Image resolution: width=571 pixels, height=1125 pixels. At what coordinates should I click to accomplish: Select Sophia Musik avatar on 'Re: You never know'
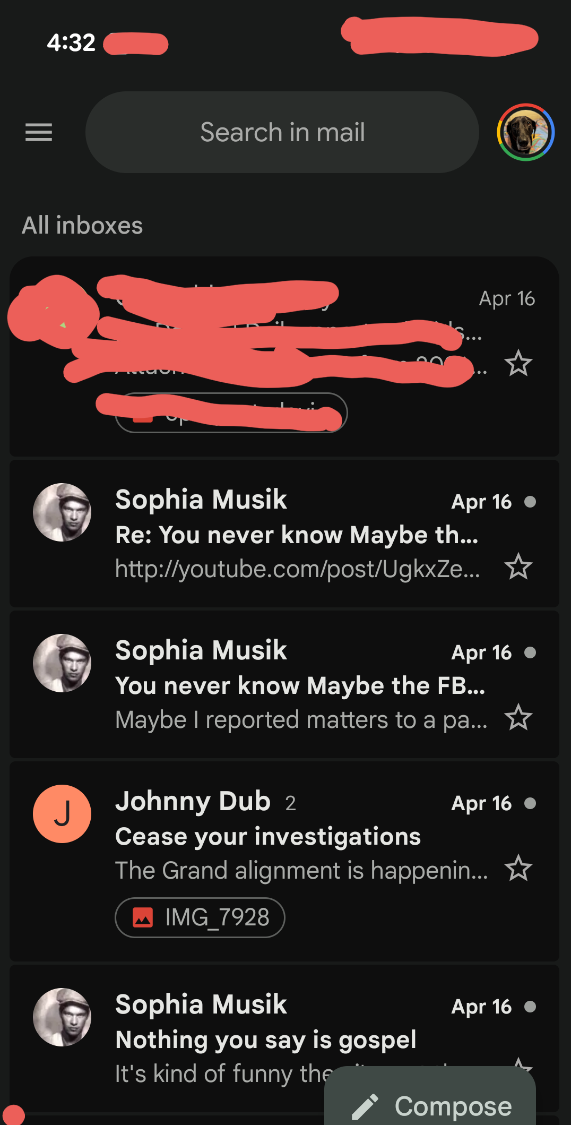62,512
